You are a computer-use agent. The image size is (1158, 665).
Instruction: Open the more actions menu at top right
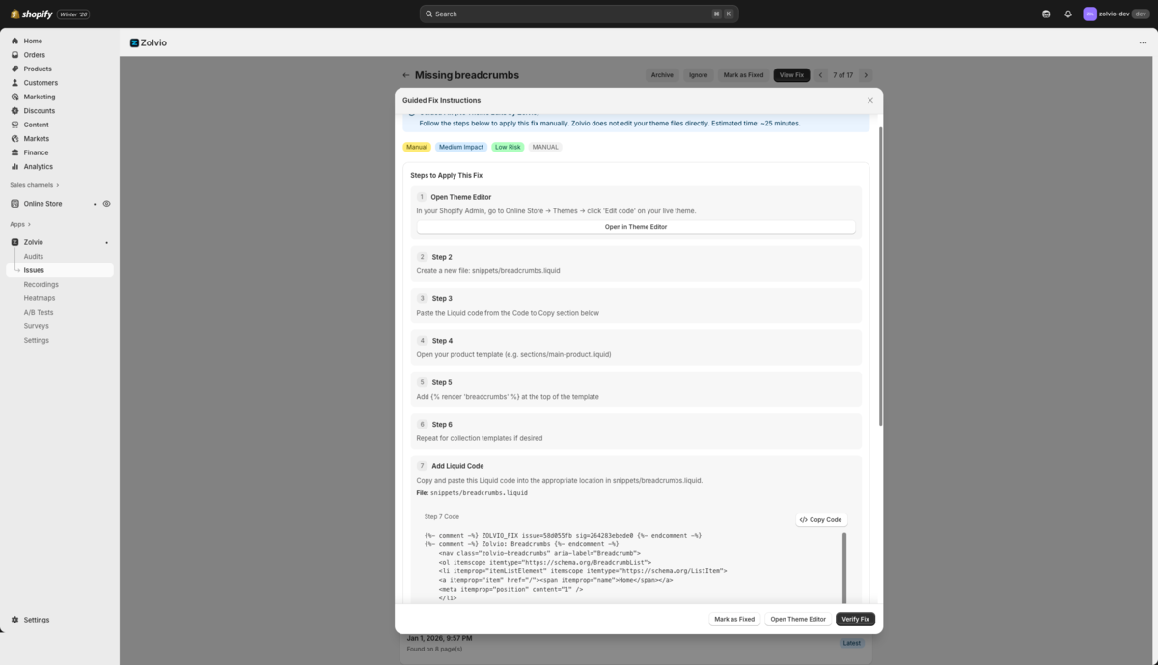point(1143,42)
